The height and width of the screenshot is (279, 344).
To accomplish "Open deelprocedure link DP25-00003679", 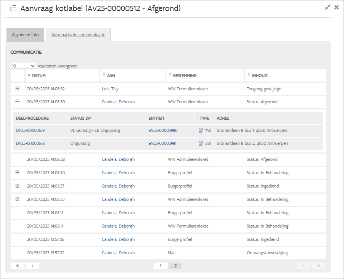I will pos(30,130).
